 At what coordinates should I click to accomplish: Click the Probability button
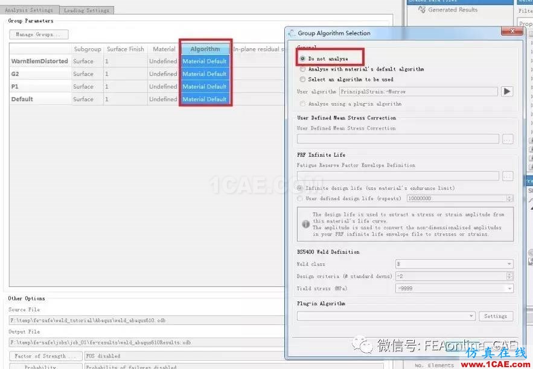pyautogui.click(x=45, y=367)
